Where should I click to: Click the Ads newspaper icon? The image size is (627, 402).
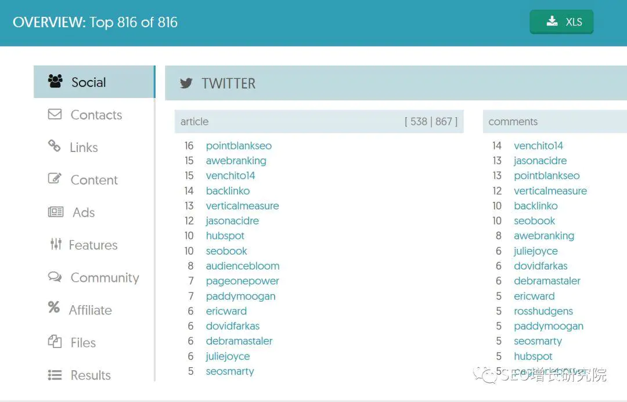pos(56,212)
